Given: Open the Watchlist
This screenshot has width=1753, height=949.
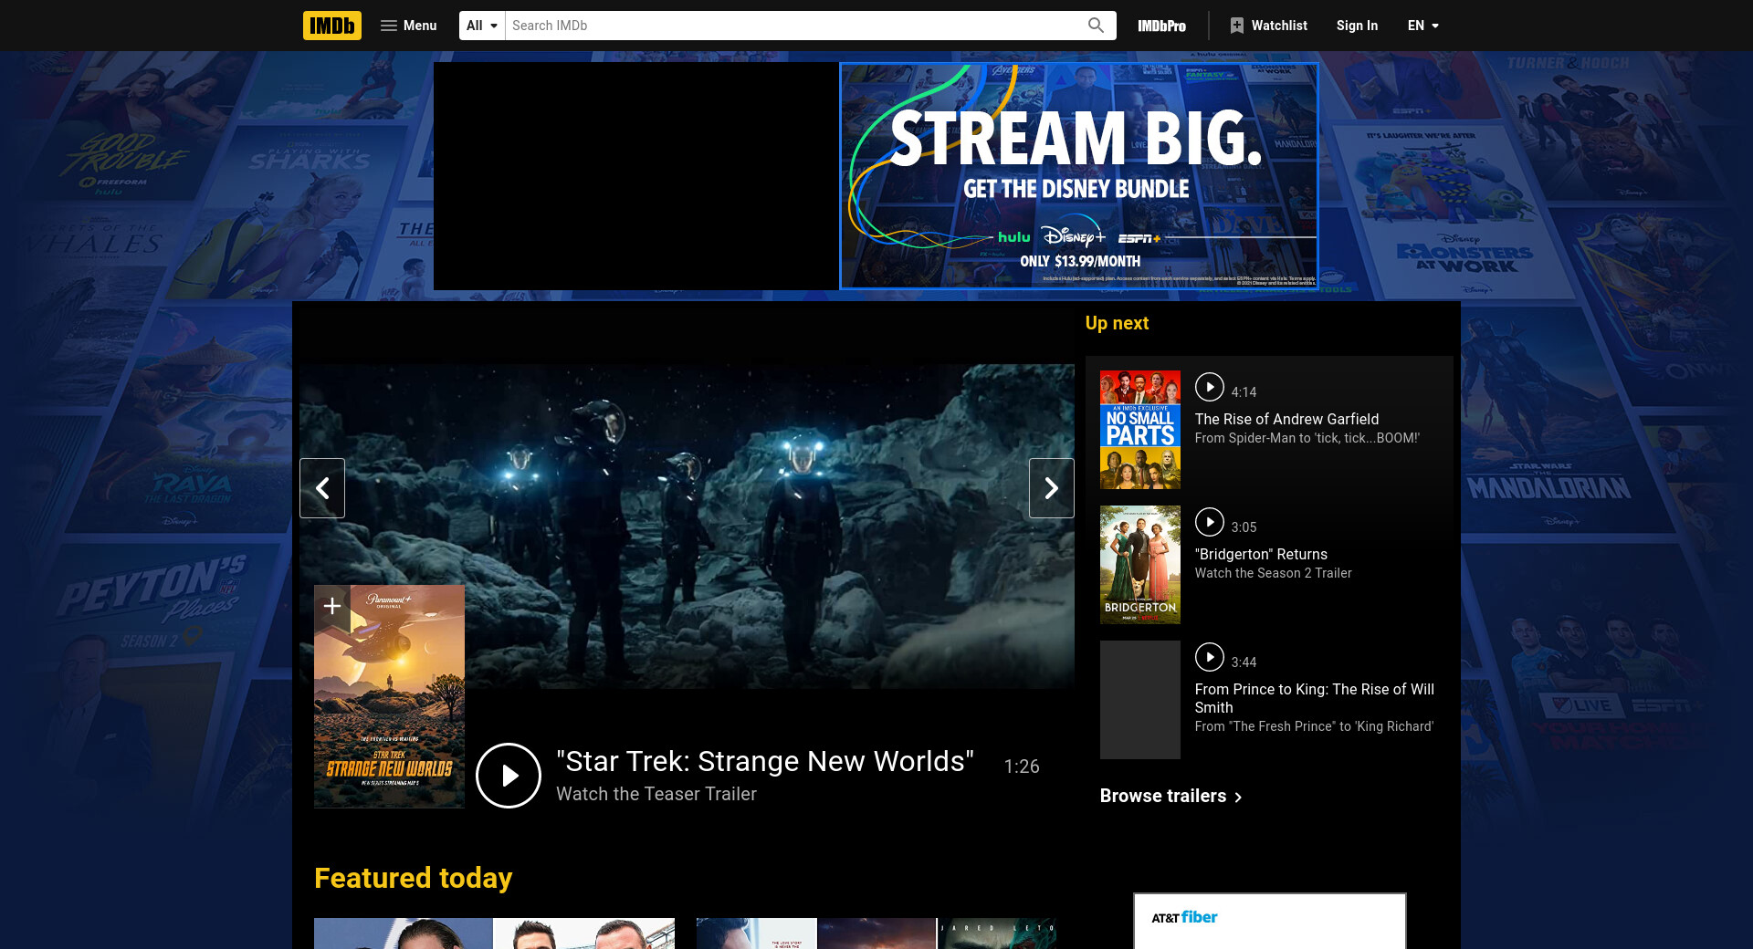Looking at the screenshot, I should click(1268, 26).
